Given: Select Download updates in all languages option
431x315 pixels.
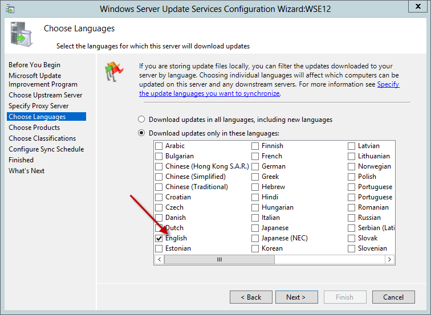Looking at the screenshot, I should click(x=141, y=120).
